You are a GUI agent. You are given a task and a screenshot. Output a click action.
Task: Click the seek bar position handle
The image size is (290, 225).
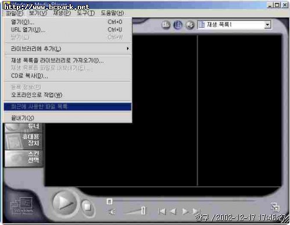[109, 202]
